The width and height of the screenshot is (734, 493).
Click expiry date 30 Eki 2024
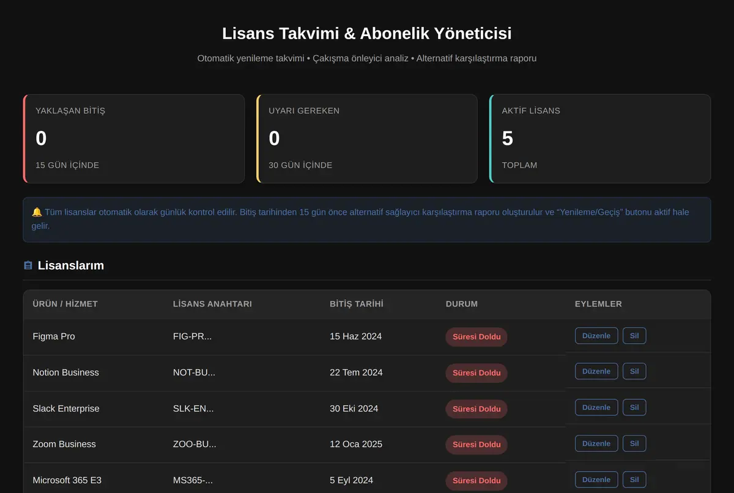pos(354,409)
